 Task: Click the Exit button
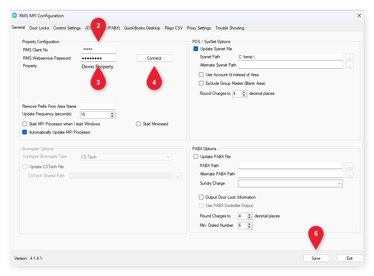coord(350,258)
